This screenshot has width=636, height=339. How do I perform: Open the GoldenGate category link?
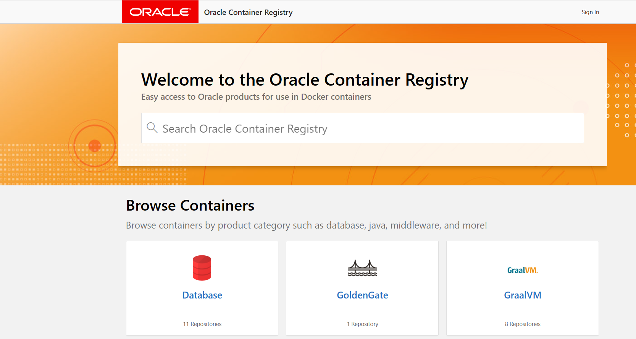click(362, 295)
